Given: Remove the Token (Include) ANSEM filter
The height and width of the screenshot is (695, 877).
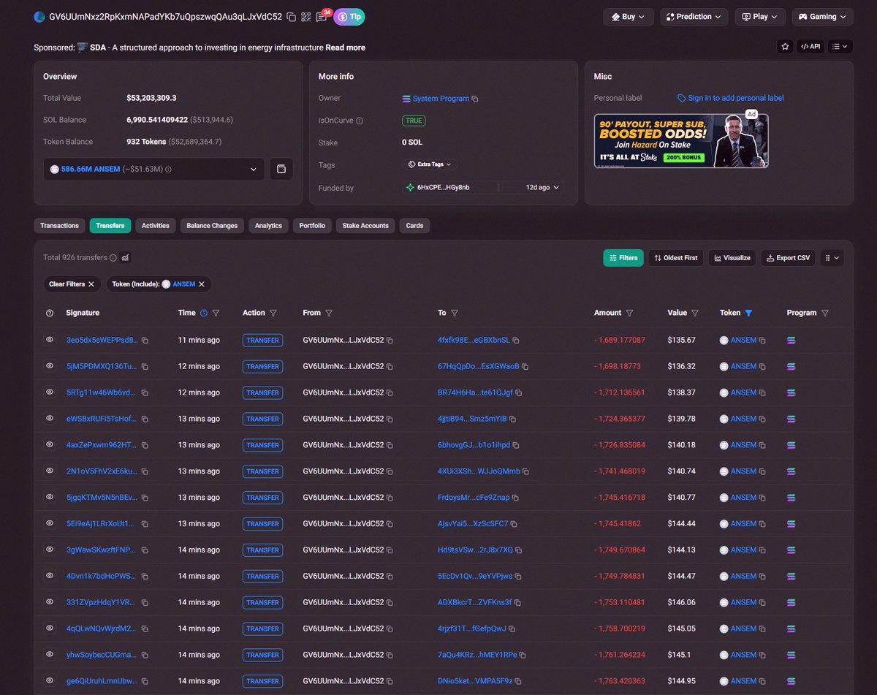Looking at the screenshot, I should (202, 284).
